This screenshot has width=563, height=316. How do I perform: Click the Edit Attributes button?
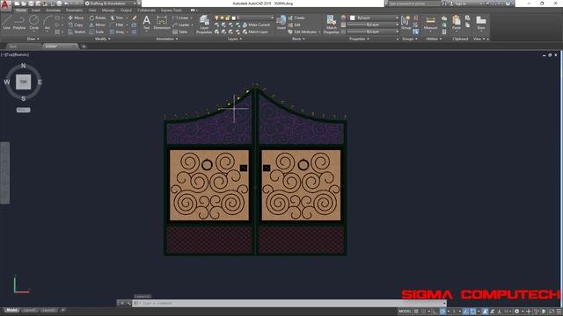[x=303, y=32]
